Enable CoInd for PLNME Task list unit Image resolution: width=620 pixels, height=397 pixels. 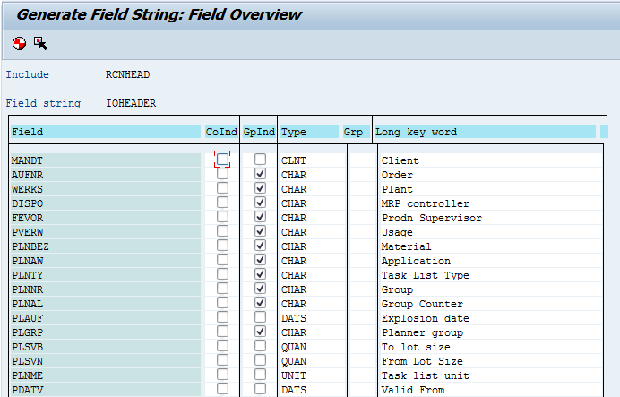222,375
